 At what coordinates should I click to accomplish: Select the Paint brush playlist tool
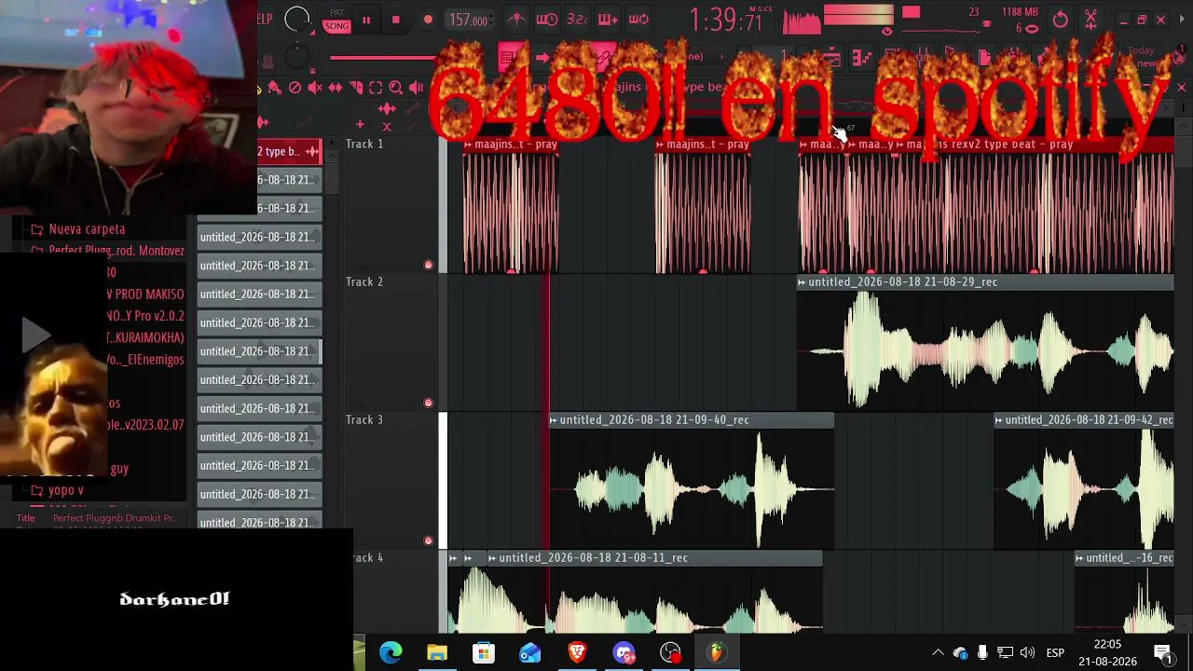coord(274,88)
